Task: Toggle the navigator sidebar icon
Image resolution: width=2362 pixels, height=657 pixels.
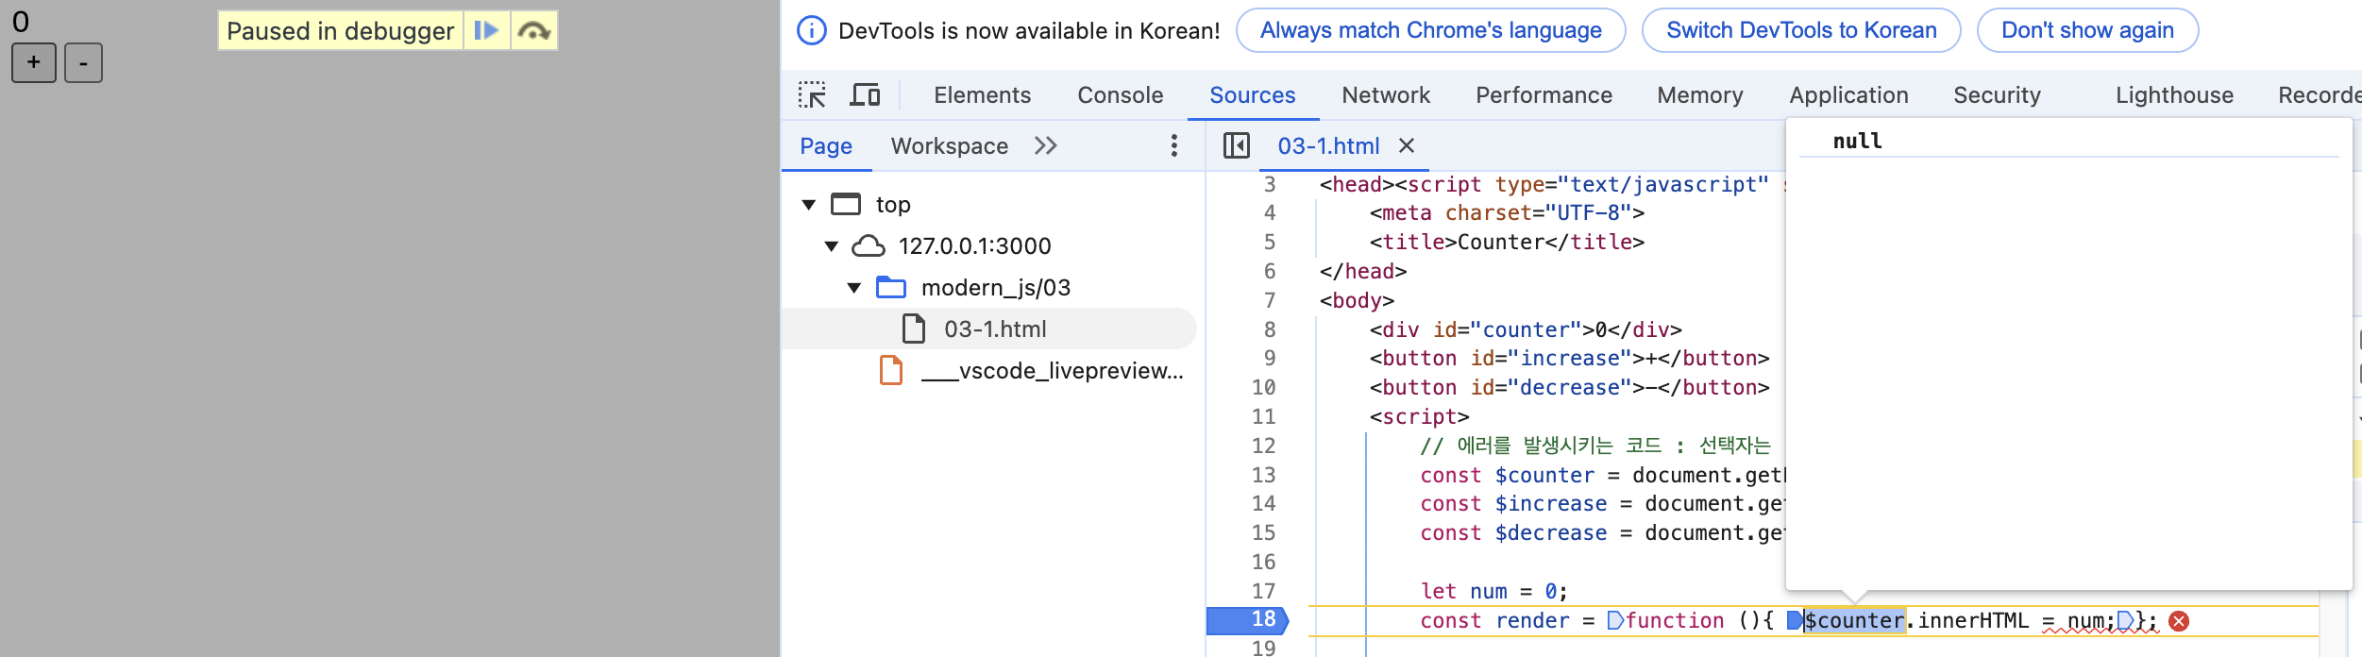Action: 1236,145
